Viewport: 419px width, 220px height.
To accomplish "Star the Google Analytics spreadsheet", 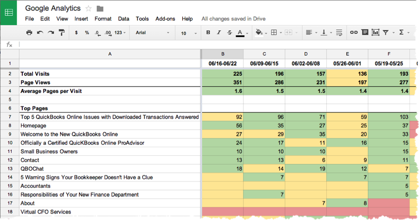I will [88, 9].
